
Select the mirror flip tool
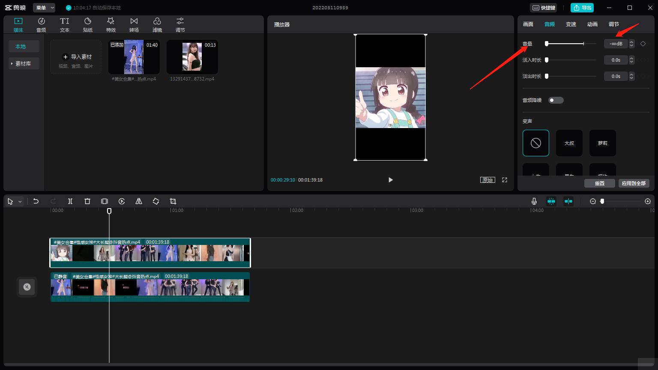[x=139, y=201]
